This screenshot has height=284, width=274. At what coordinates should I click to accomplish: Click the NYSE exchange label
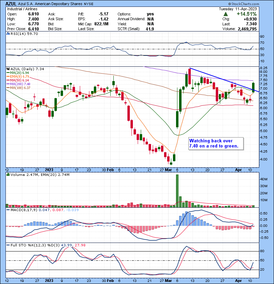88,4
